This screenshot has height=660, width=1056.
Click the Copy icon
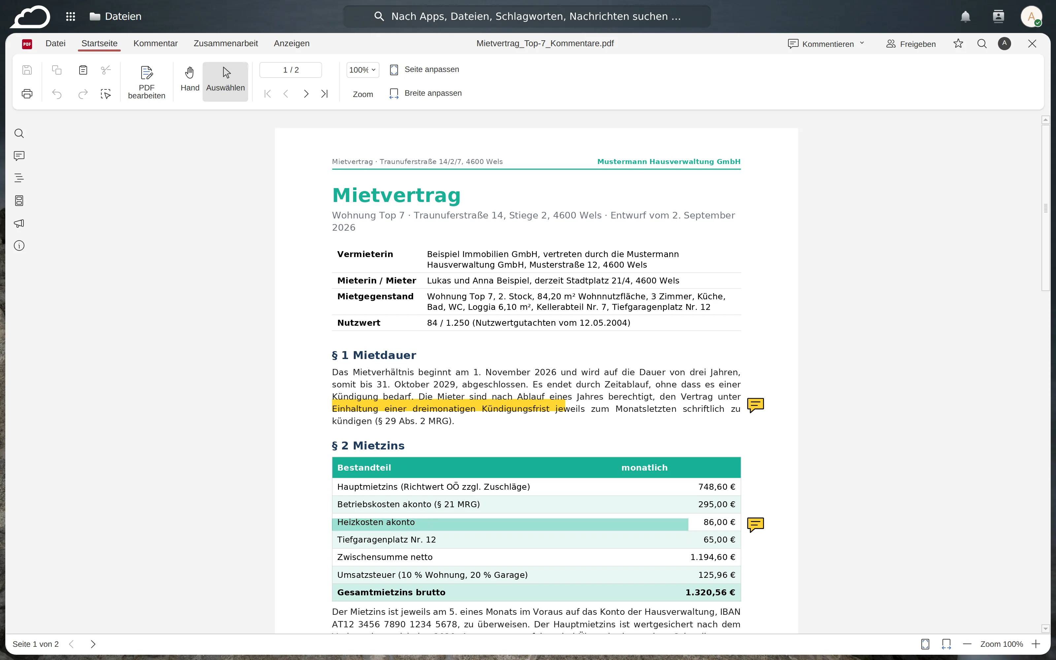pyautogui.click(x=57, y=70)
